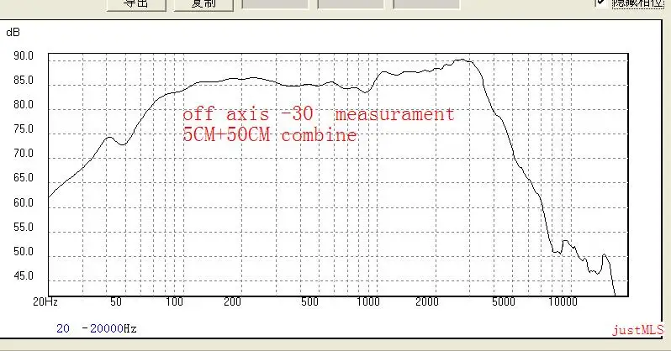Click the 20Hz frequency axis label
This screenshot has width=671, height=351.
(45, 301)
